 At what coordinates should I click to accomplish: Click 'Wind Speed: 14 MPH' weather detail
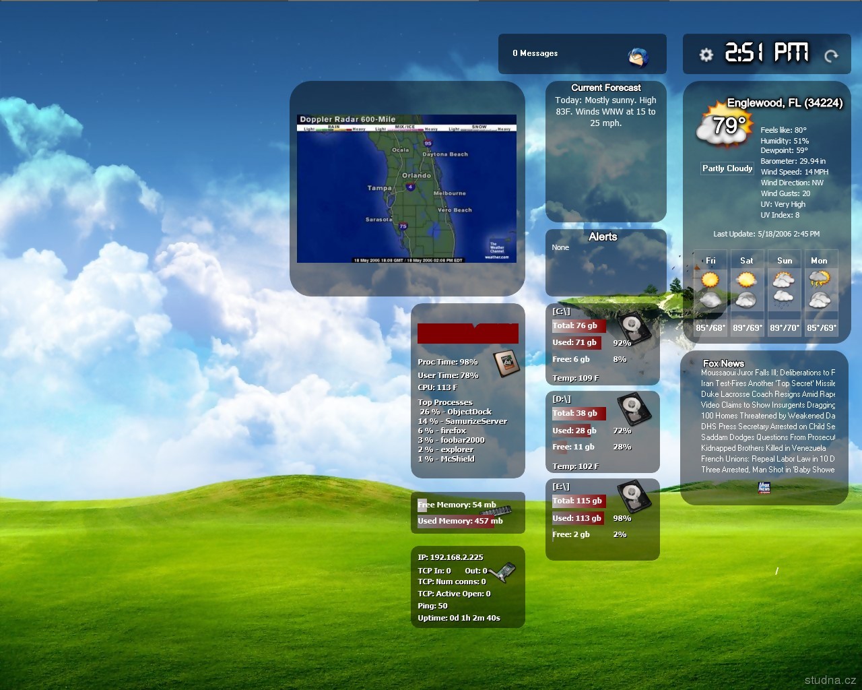point(795,172)
